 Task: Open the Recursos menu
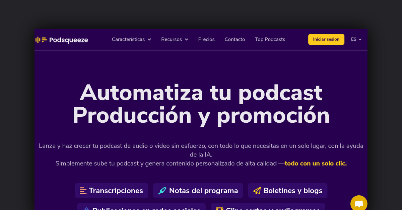pyautogui.click(x=172, y=39)
